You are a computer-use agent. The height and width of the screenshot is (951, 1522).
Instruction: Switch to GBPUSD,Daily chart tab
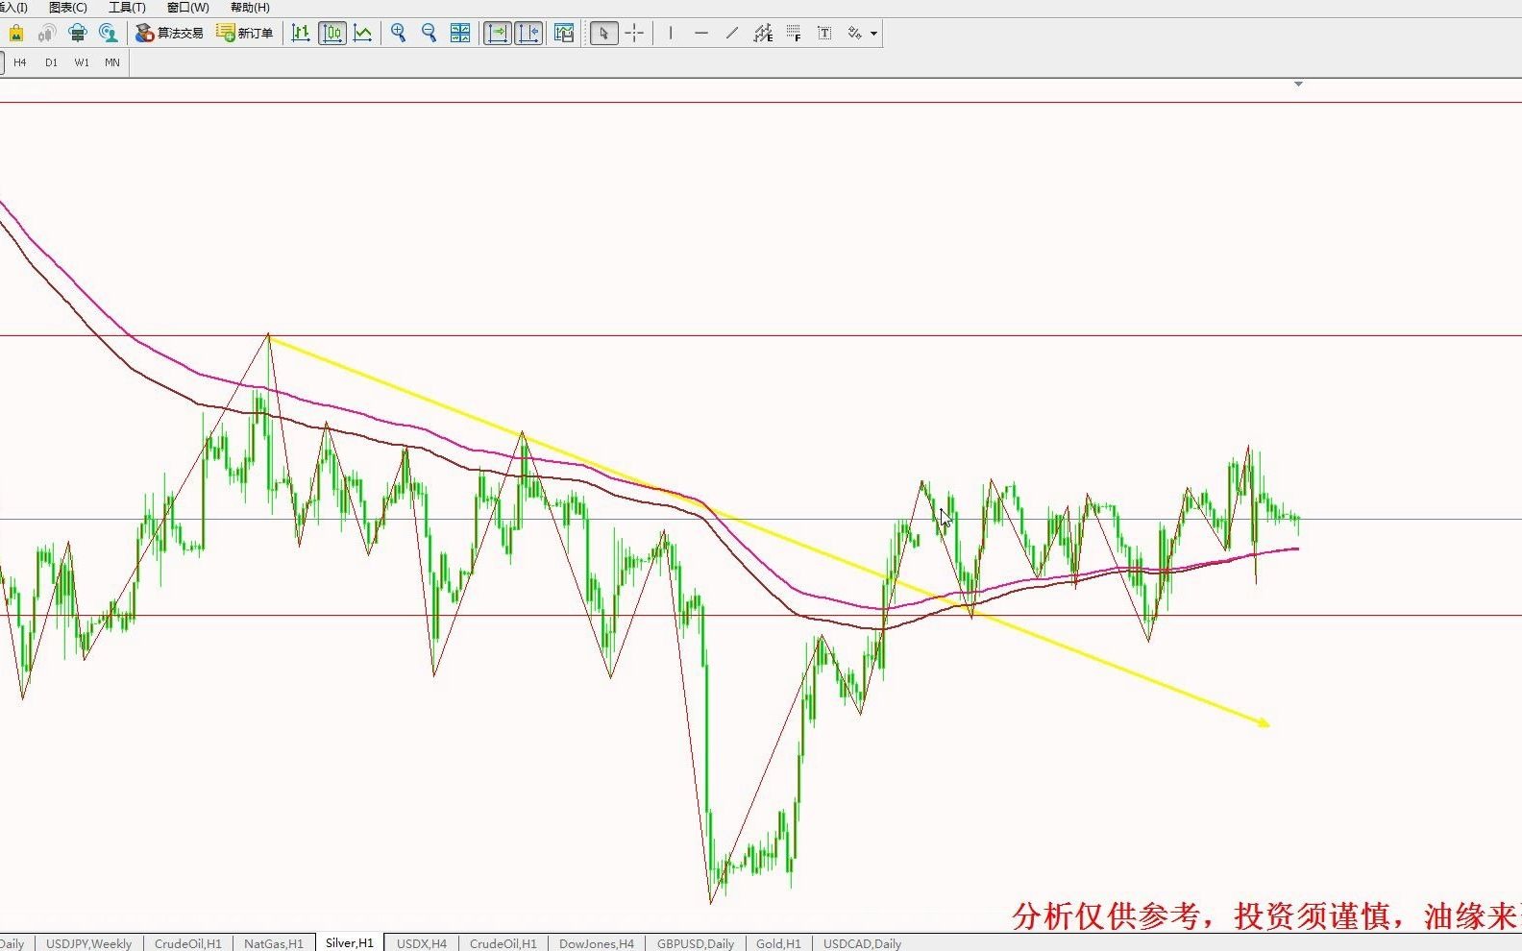tap(696, 943)
